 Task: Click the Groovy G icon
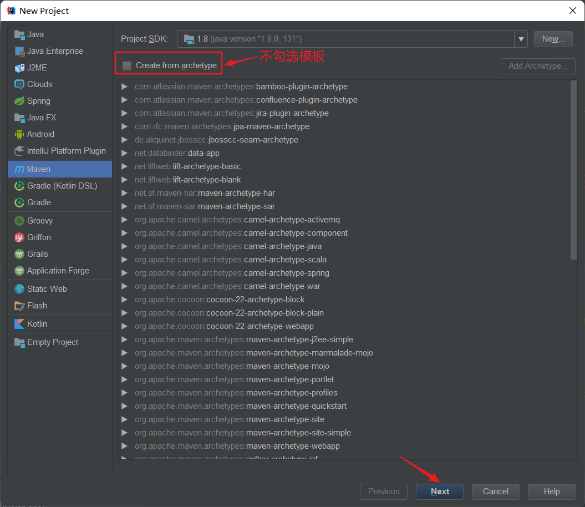coord(19,221)
